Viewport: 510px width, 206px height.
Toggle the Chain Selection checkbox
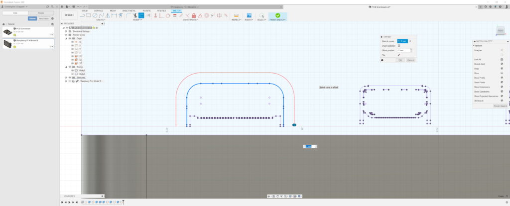399,46
